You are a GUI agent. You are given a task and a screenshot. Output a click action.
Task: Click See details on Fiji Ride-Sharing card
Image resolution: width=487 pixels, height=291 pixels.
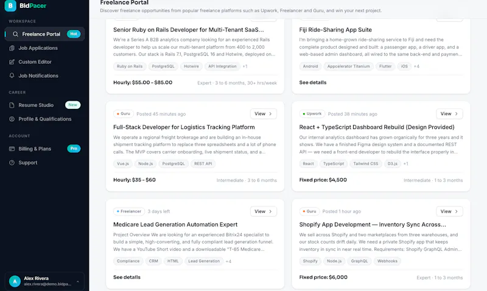(x=313, y=83)
